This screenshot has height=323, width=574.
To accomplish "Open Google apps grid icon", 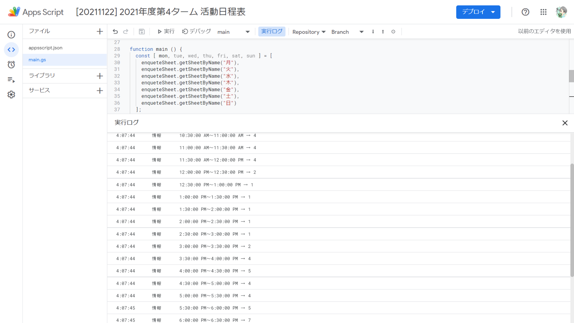I will (543, 12).
